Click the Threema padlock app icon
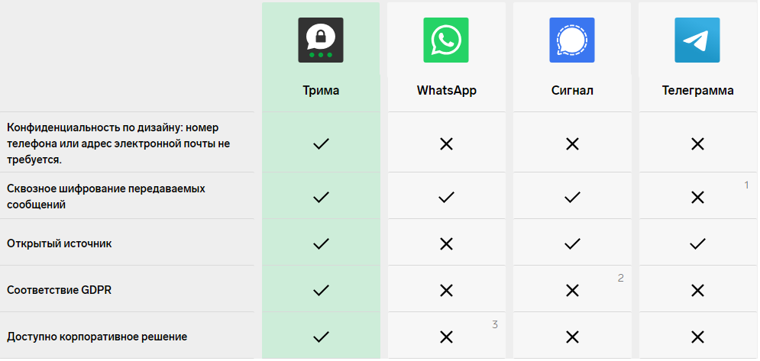This screenshot has width=760, height=361. [320, 40]
